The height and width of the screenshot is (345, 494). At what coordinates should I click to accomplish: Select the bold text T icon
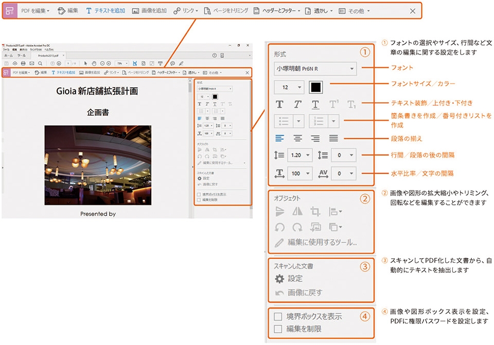(279, 104)
